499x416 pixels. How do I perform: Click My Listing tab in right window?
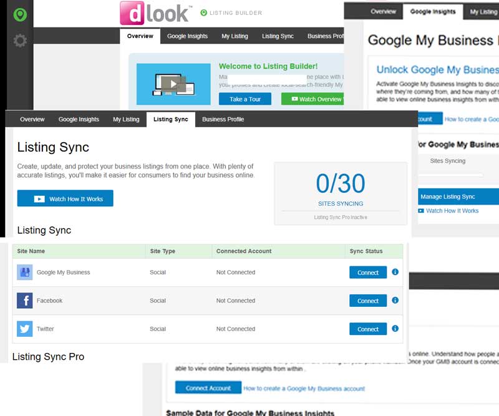coord(483,12)
